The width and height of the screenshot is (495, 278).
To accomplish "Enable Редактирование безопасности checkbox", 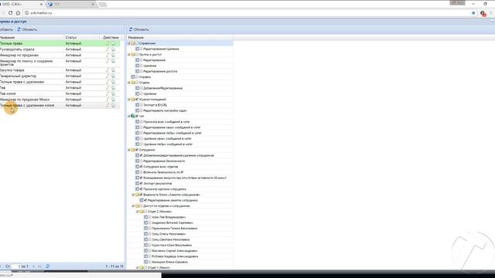I will (x=141, y=161).
